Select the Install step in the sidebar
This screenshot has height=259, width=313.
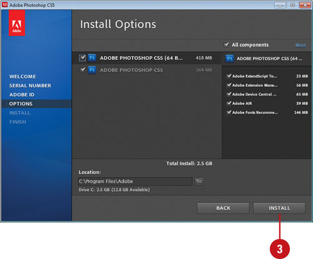pyautogui.click(x=20, y=113)
